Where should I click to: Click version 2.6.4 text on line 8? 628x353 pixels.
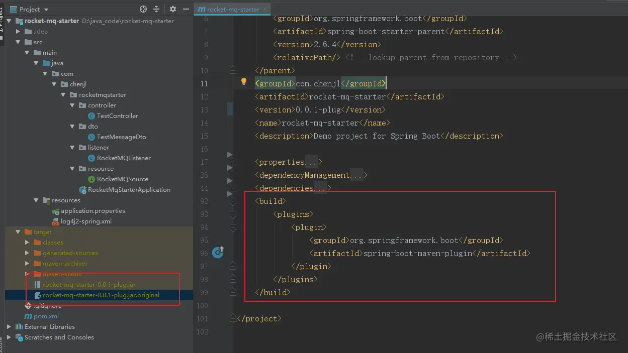pyautogui.click(x=327, y=44)
